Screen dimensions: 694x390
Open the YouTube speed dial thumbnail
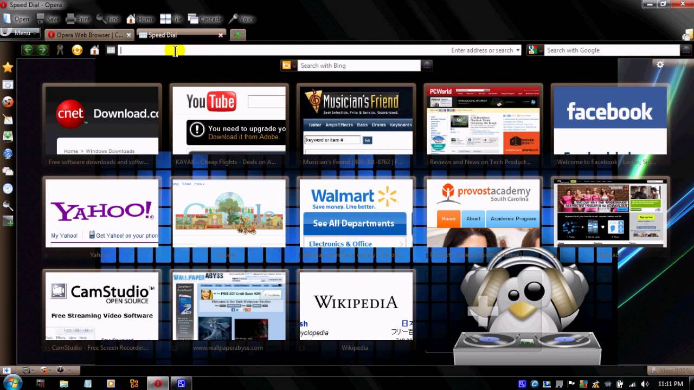(229, 120)
